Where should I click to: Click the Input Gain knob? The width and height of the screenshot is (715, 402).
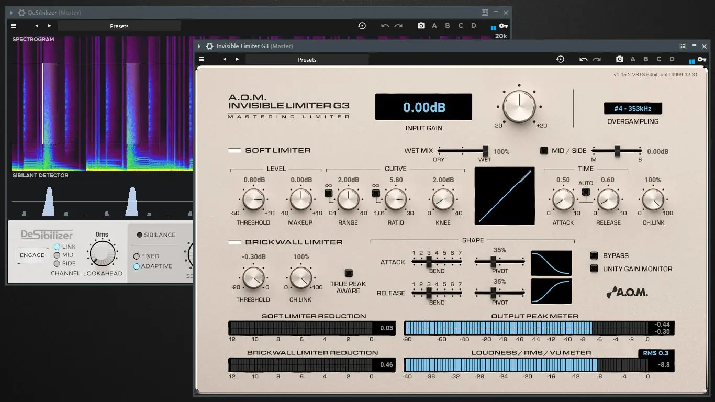519,106
